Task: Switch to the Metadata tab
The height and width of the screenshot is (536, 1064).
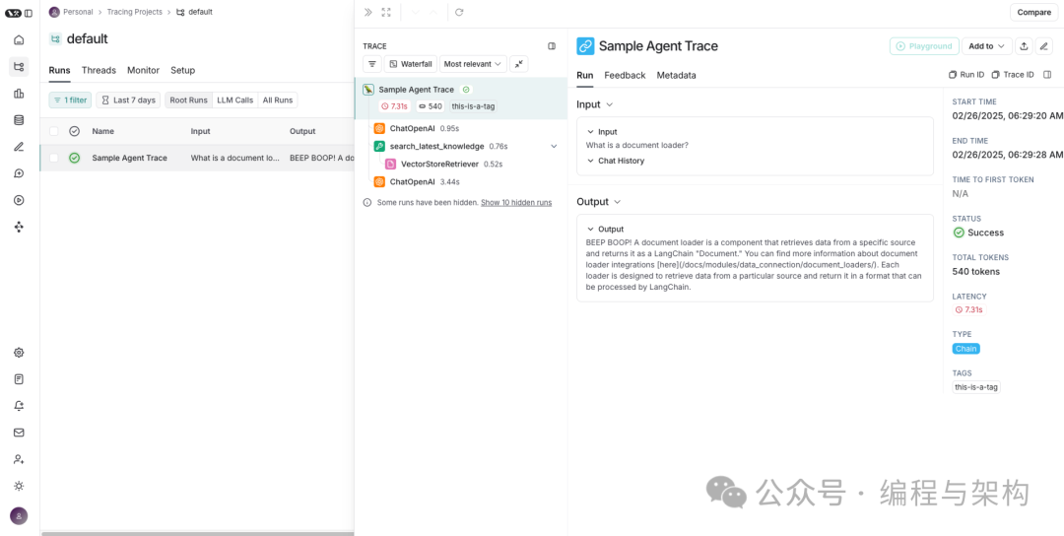Action: point(676,75)
